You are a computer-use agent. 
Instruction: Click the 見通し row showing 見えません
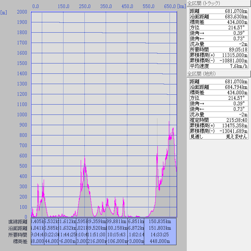point(219,136)
